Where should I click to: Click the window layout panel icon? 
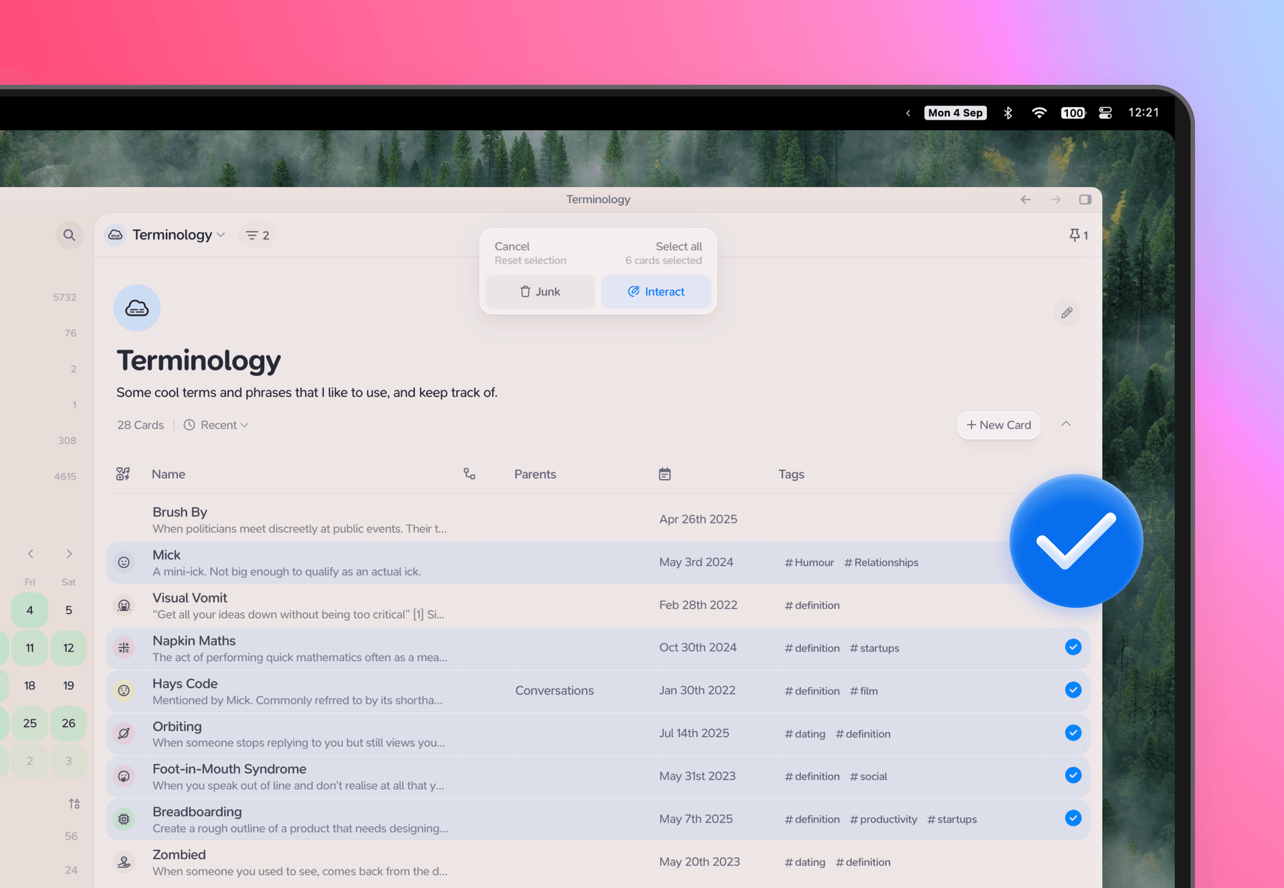click(1085, 200)
